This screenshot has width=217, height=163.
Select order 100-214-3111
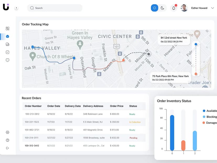coord(31,138)
